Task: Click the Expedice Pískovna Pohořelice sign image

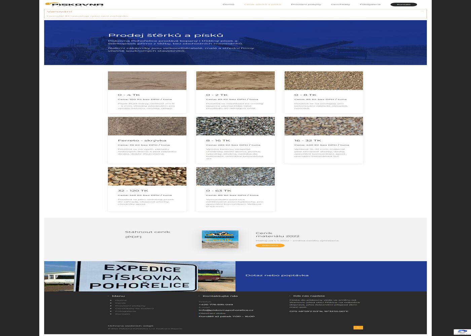Action: coord(140,276)
